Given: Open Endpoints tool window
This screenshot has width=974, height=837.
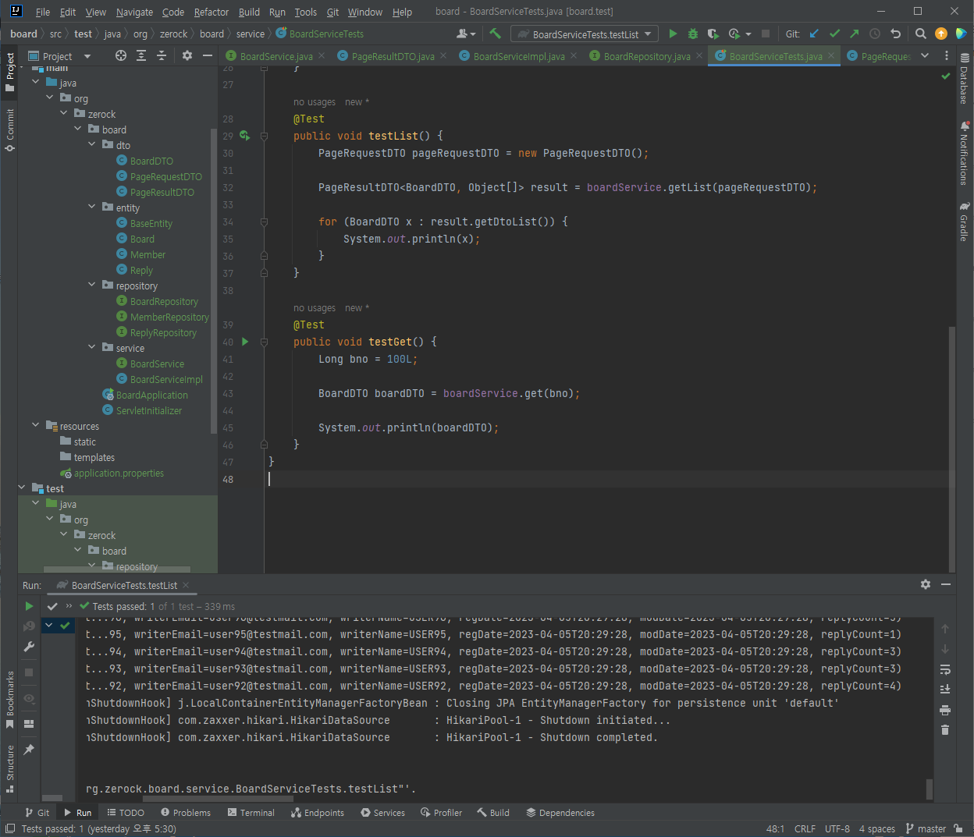Looking at the screenshot, I should [x=318, y=812].
